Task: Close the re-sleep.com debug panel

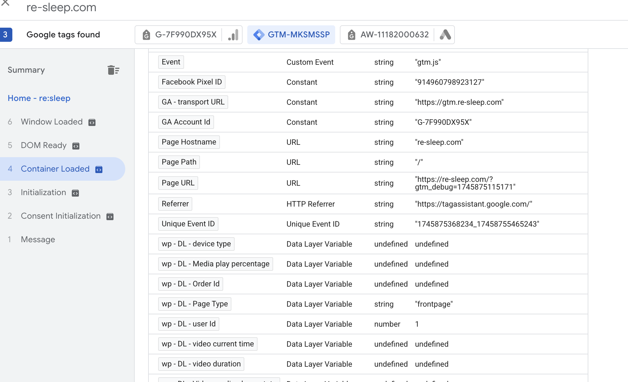Action: pos(5,3)
